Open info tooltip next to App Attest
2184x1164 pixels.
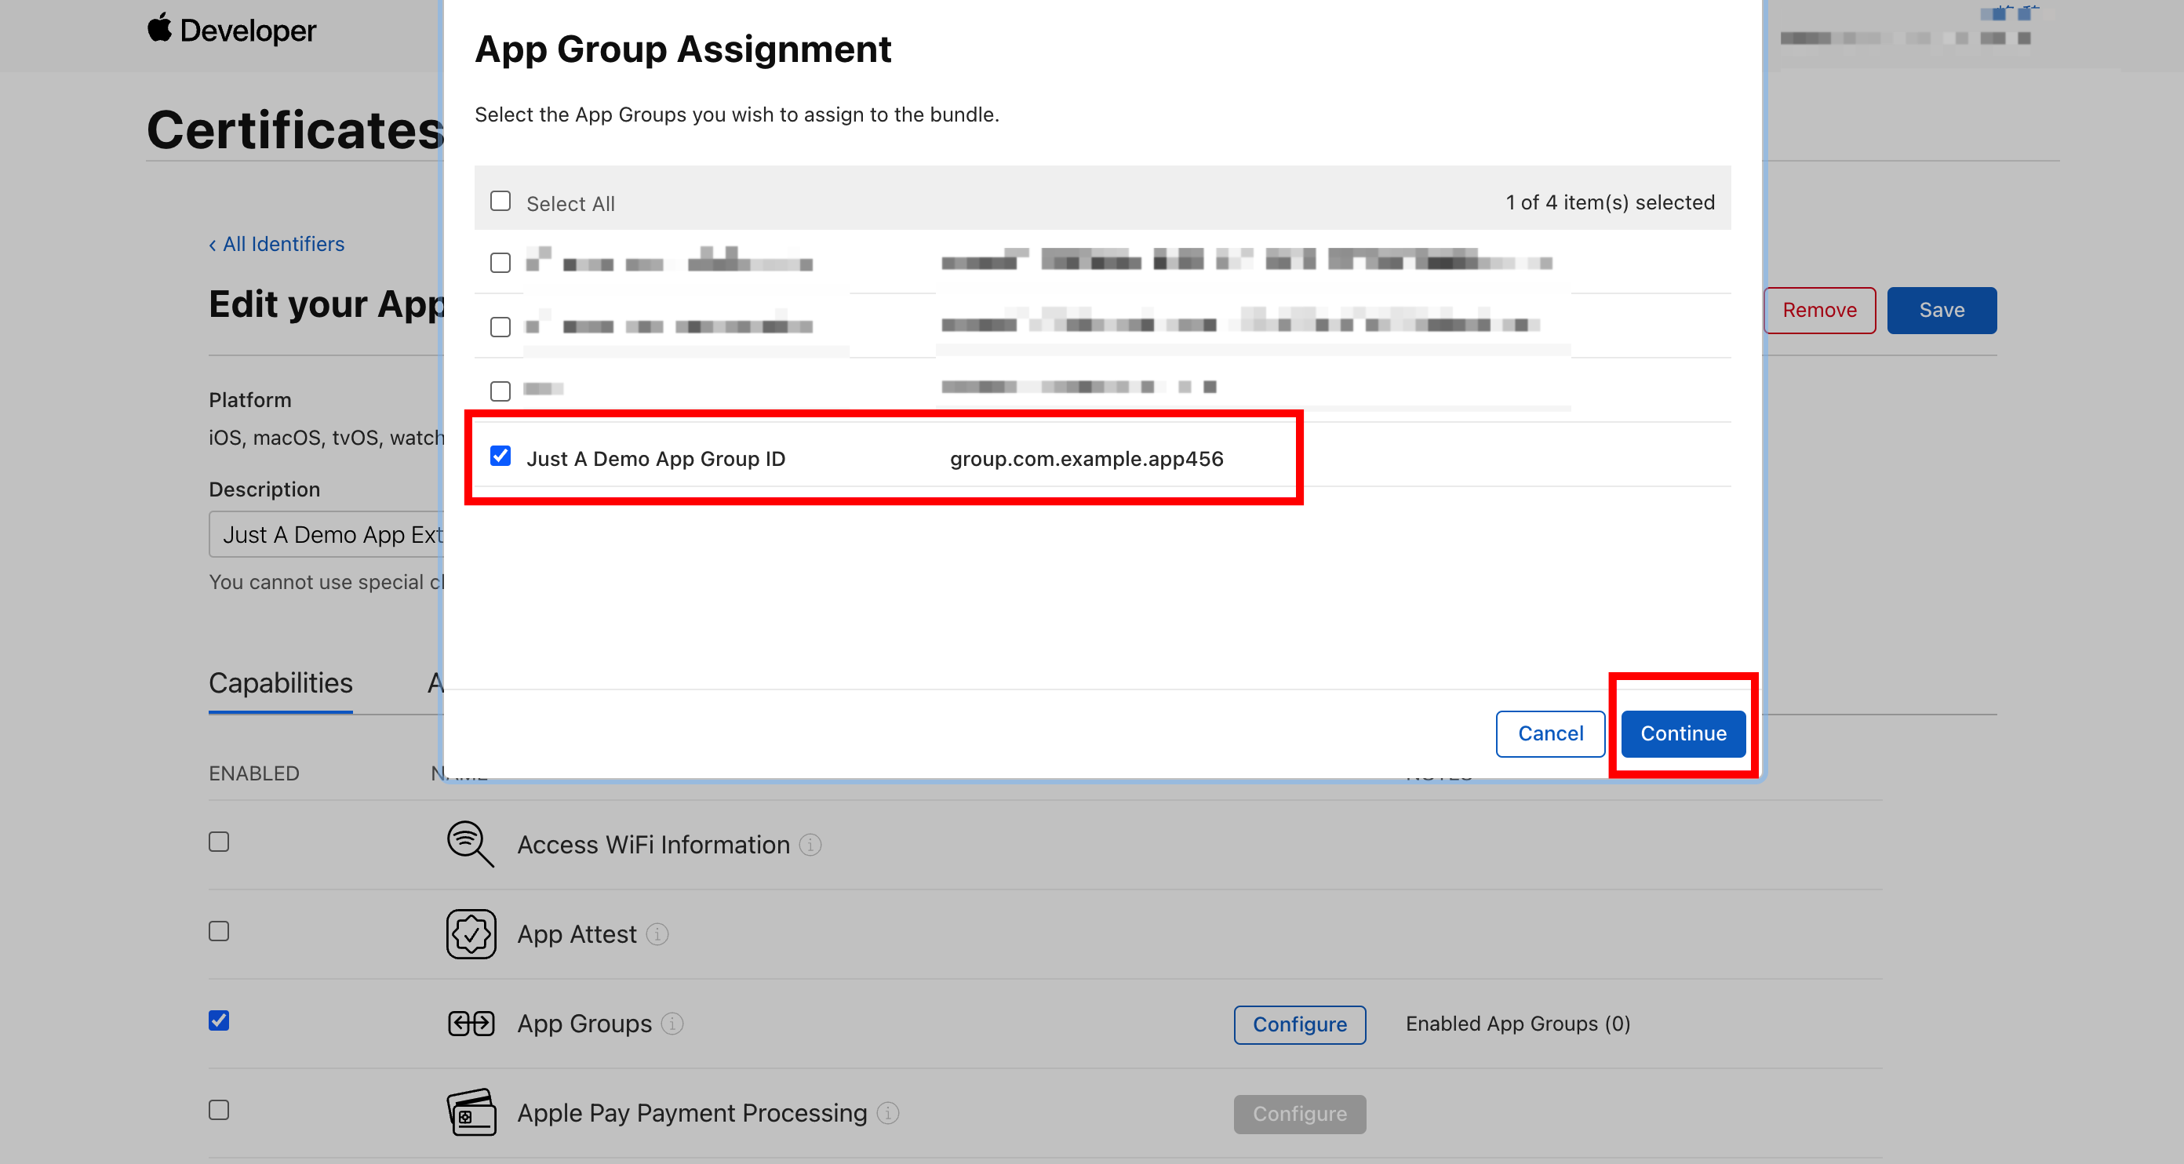pos(657,934)
